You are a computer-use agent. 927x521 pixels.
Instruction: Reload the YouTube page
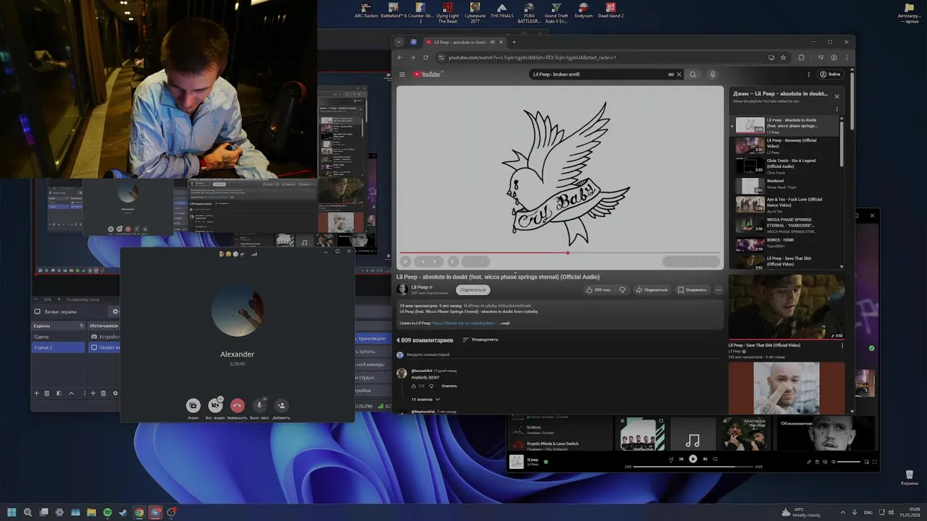tap(426, 57)
